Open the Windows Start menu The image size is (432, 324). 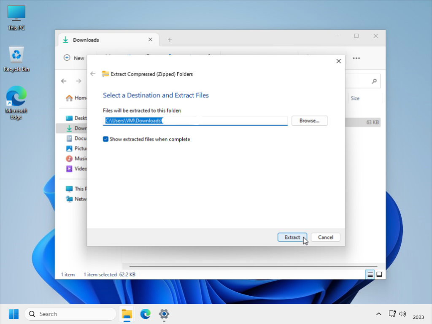coord(13,314)
